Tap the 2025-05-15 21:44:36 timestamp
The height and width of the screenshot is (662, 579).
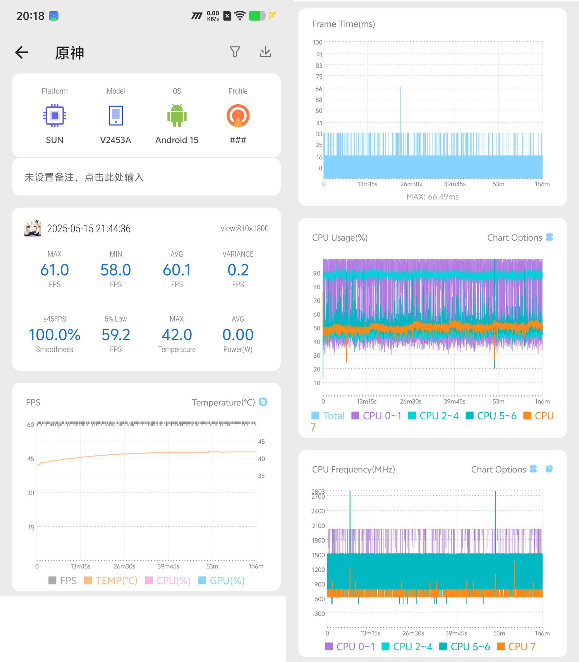click(x=89, y=229)
